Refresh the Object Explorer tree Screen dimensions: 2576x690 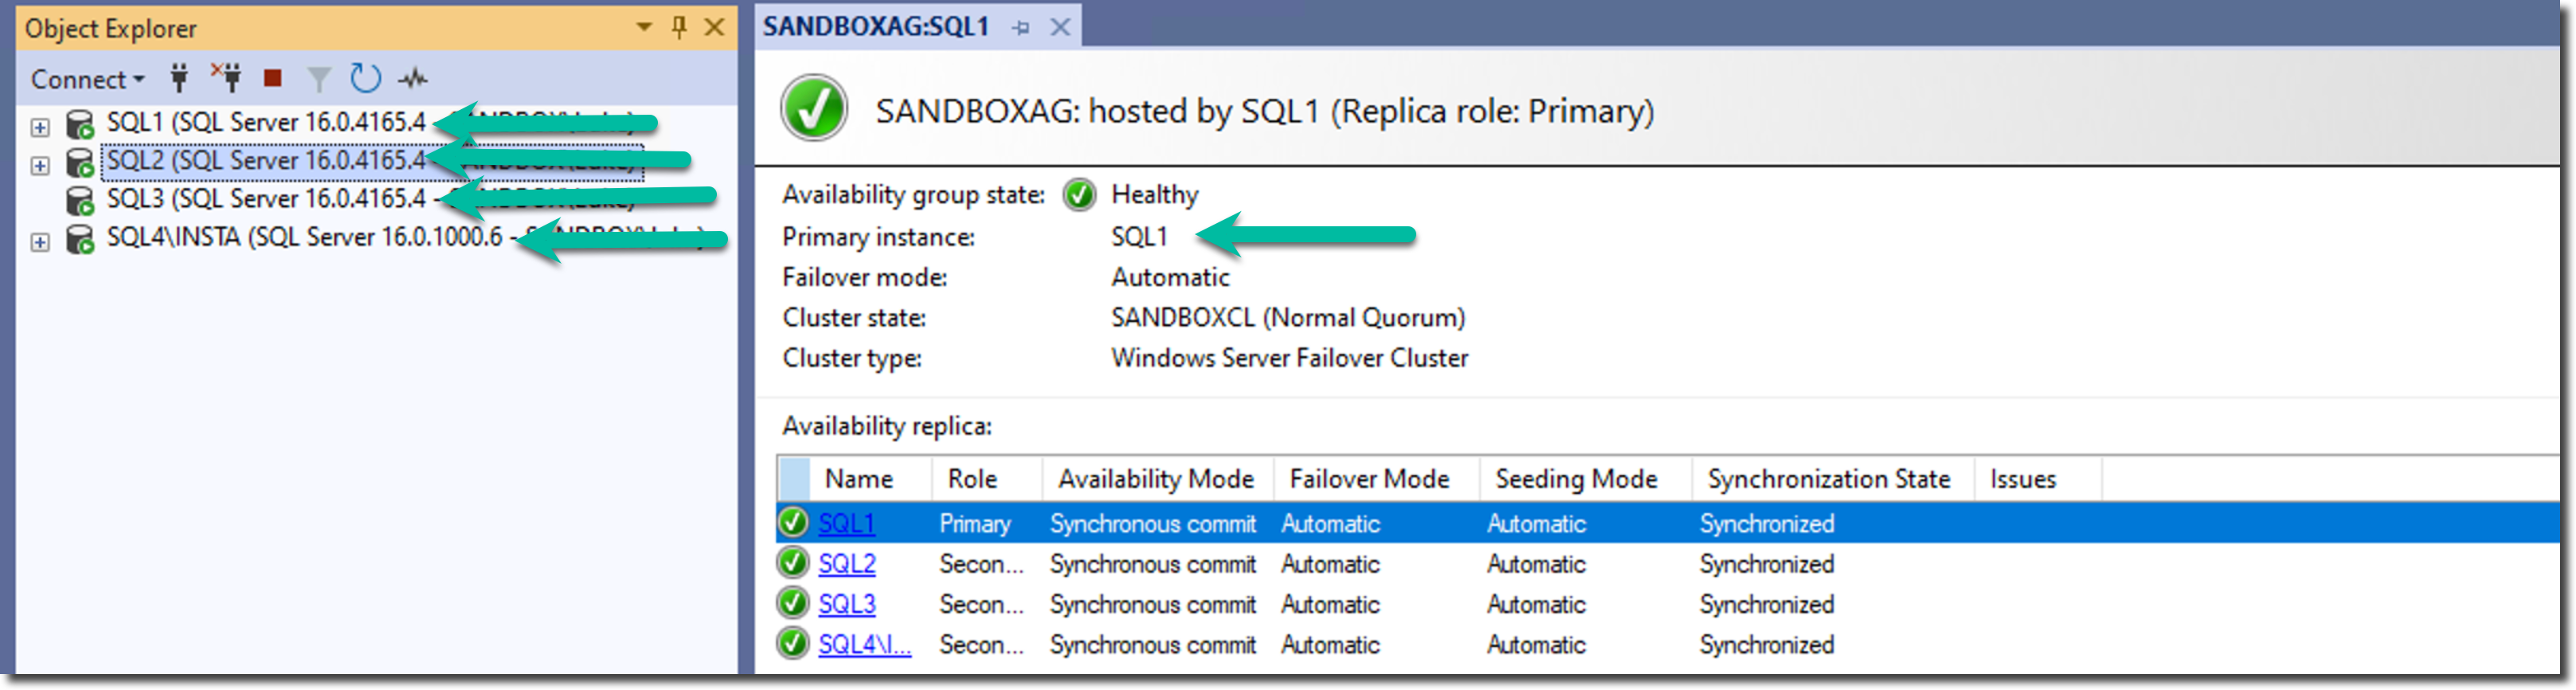click(365, 78)
